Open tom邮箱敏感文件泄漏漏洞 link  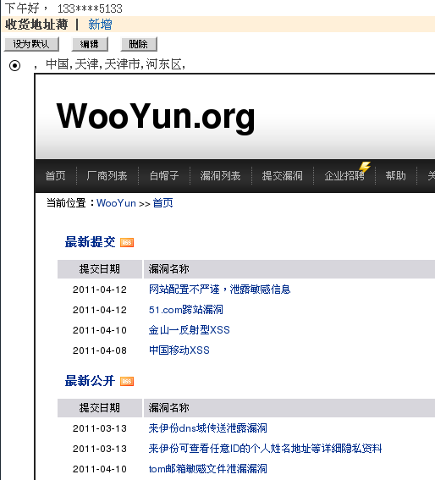tap(208, 469)
